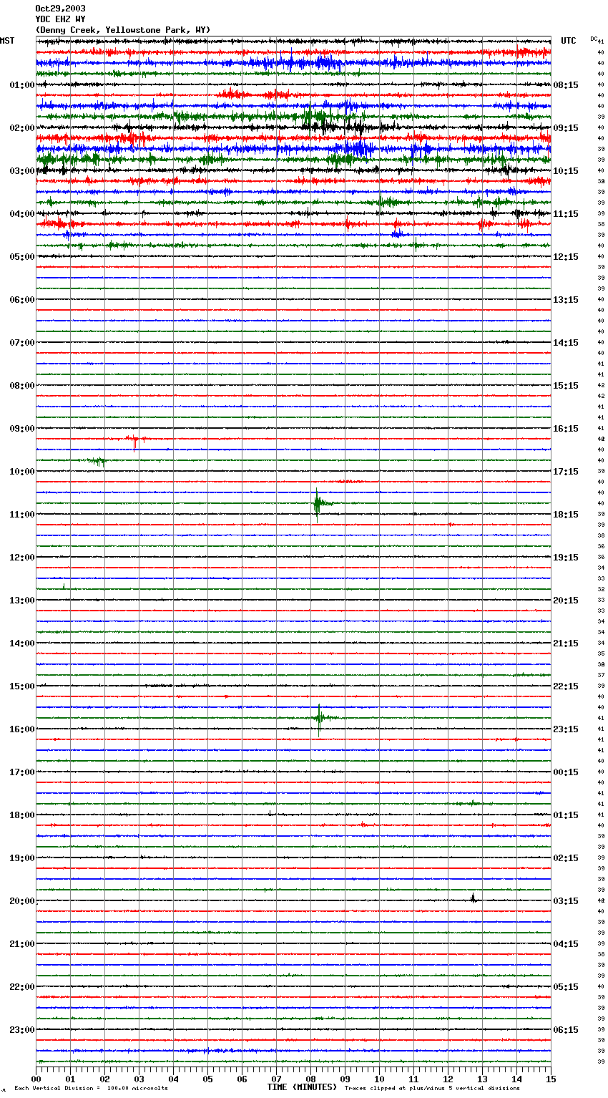Select the 01:00 MST time label
The height and width of the screenshot is (1098, 608).
tap(21, 85)
